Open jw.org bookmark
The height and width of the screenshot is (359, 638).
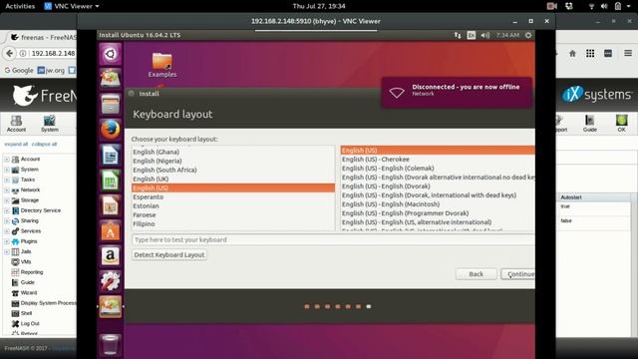[51, 71]
